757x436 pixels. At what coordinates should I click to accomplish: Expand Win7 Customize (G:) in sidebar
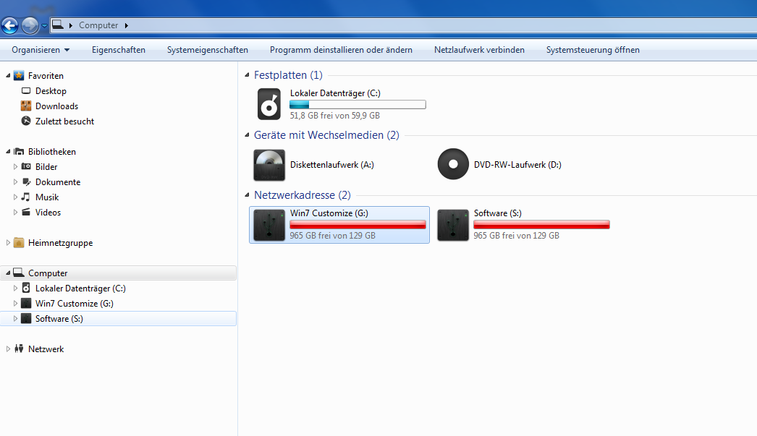15,304
